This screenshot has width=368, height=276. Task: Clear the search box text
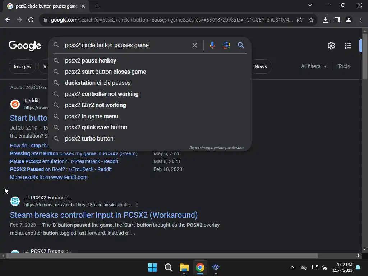pos(194,45)
